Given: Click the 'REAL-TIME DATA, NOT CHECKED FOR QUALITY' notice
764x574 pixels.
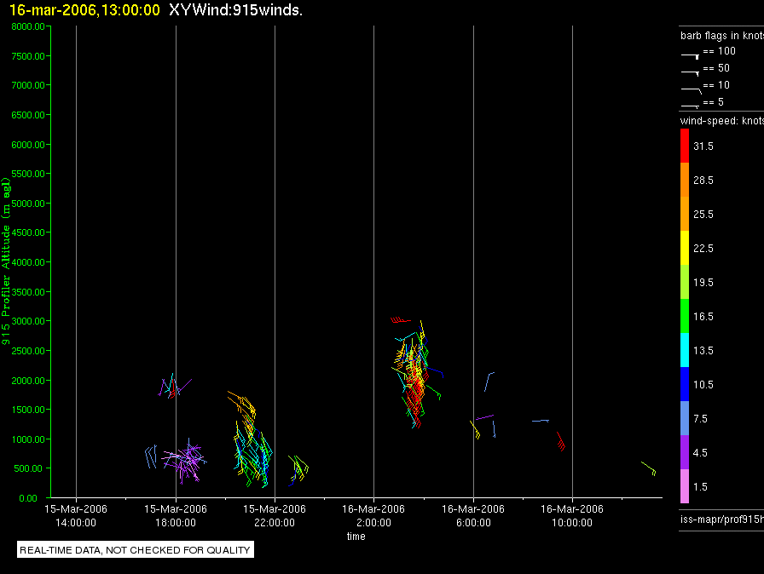Looking at the screenshot, I should pyautogui.click(x=135, y=549).
